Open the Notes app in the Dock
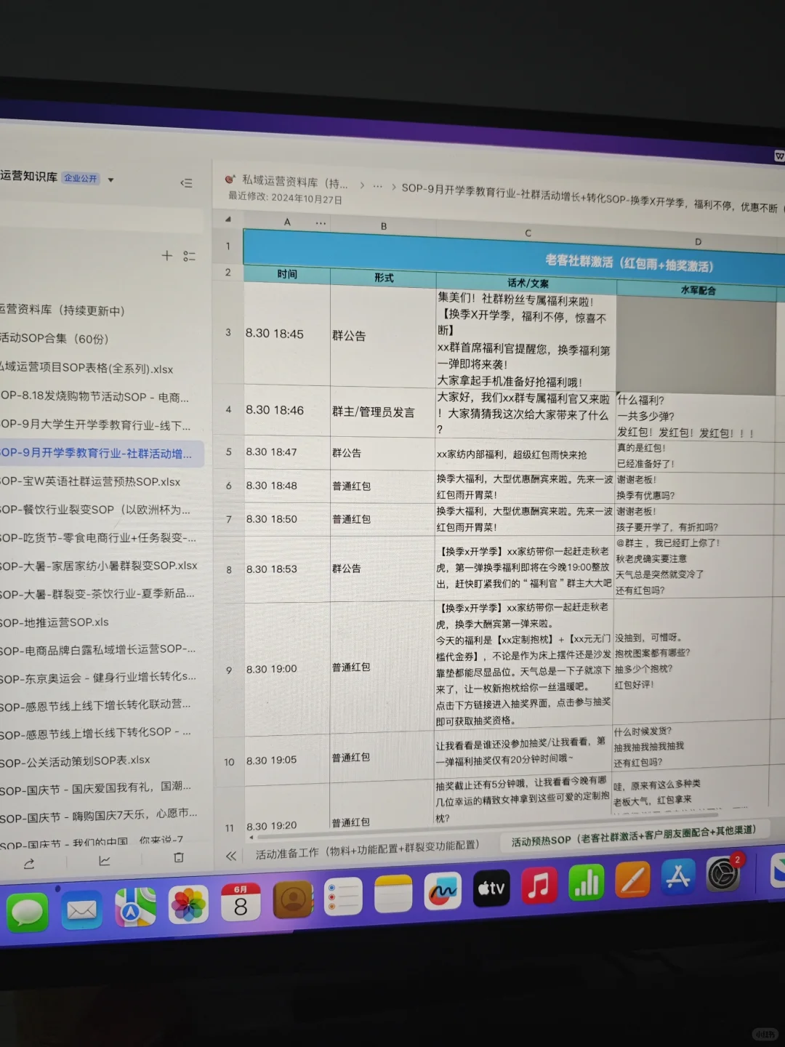 (393, 894)
